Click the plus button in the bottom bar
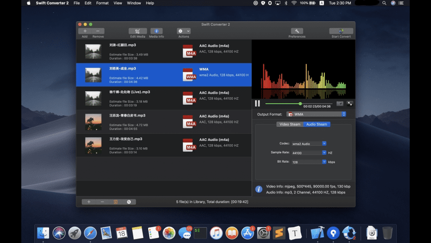The height and width of the screenshot is (243, 431). click(89, 202)
